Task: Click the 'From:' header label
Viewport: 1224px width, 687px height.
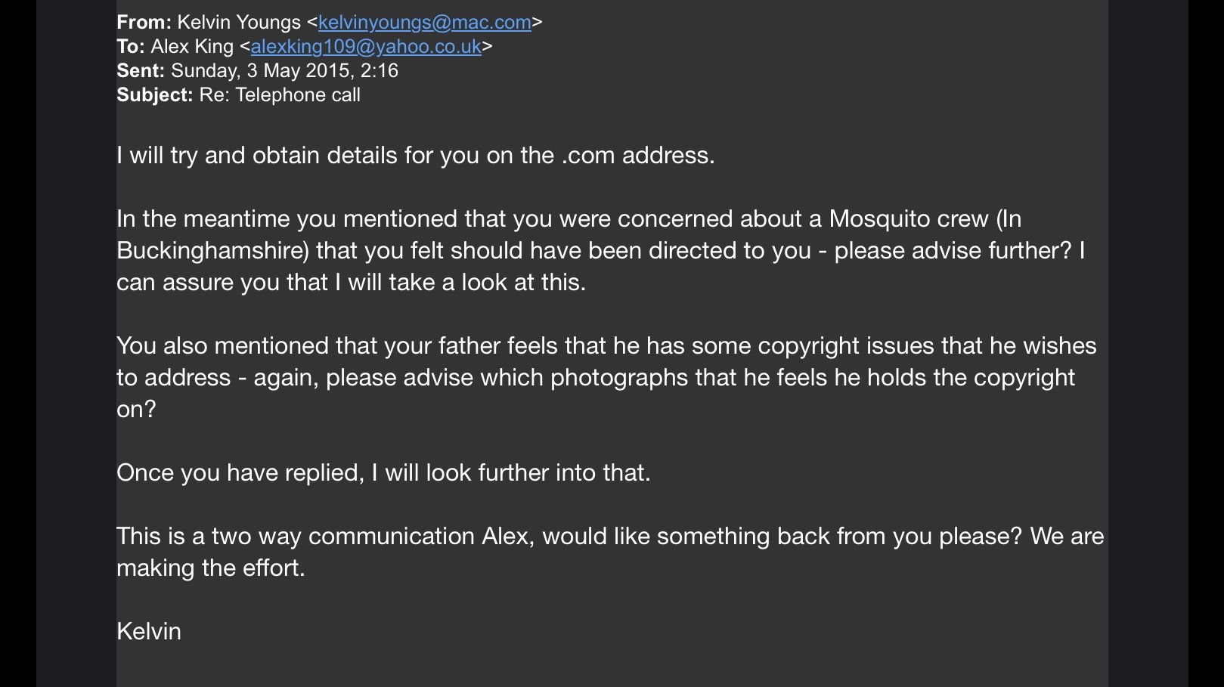Action: [144, 23]
